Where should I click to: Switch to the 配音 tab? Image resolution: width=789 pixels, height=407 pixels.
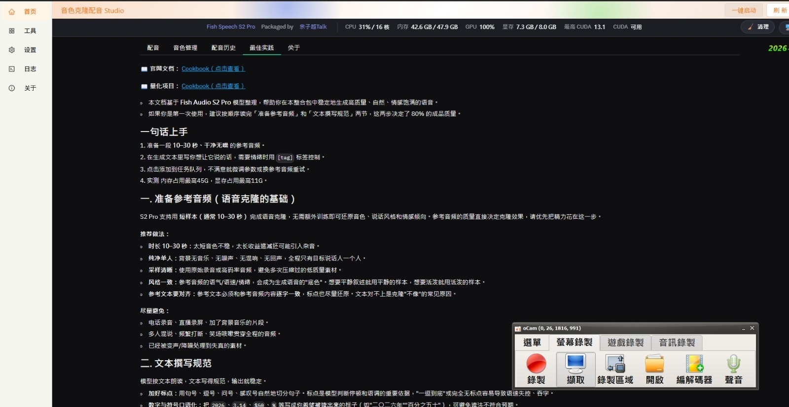click(153, 48)
